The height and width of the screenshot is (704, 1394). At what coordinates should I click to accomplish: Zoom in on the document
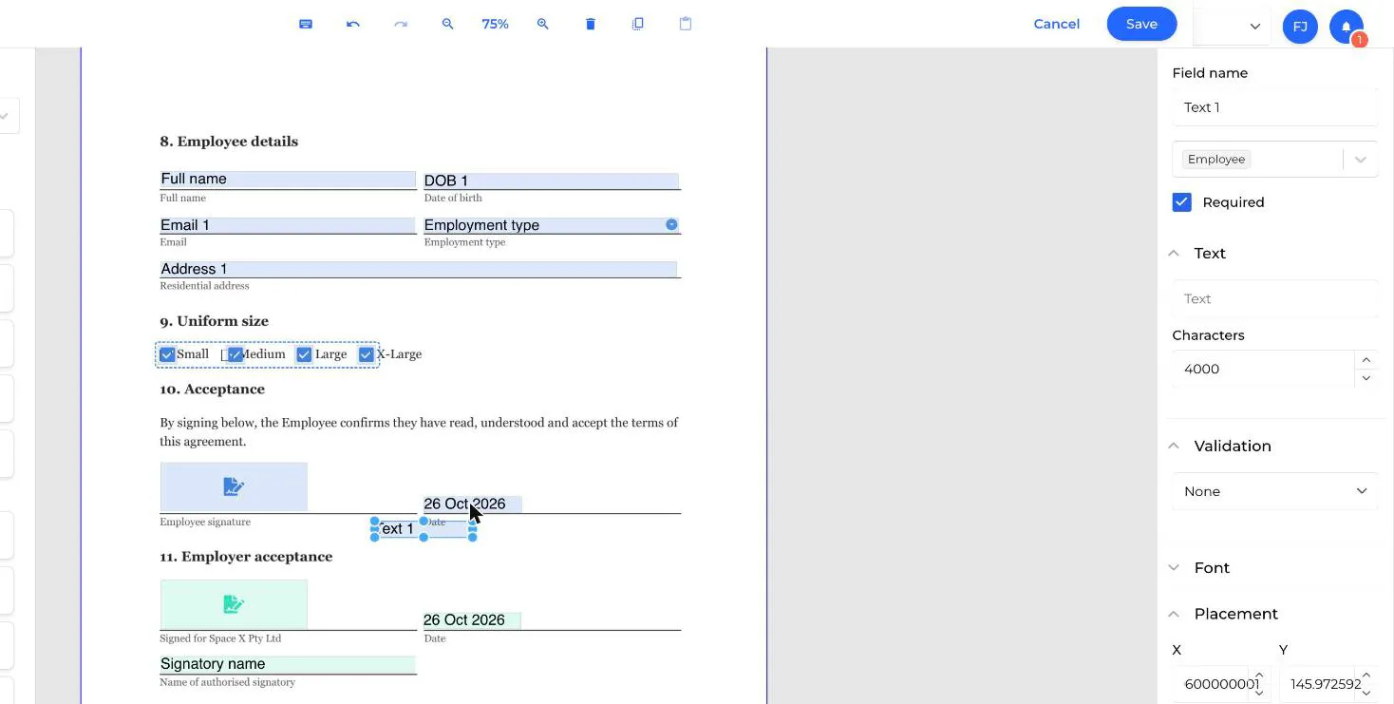[543, 24]
